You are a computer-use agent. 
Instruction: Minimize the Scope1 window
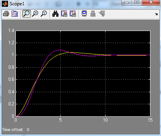[x=127, y=3]
